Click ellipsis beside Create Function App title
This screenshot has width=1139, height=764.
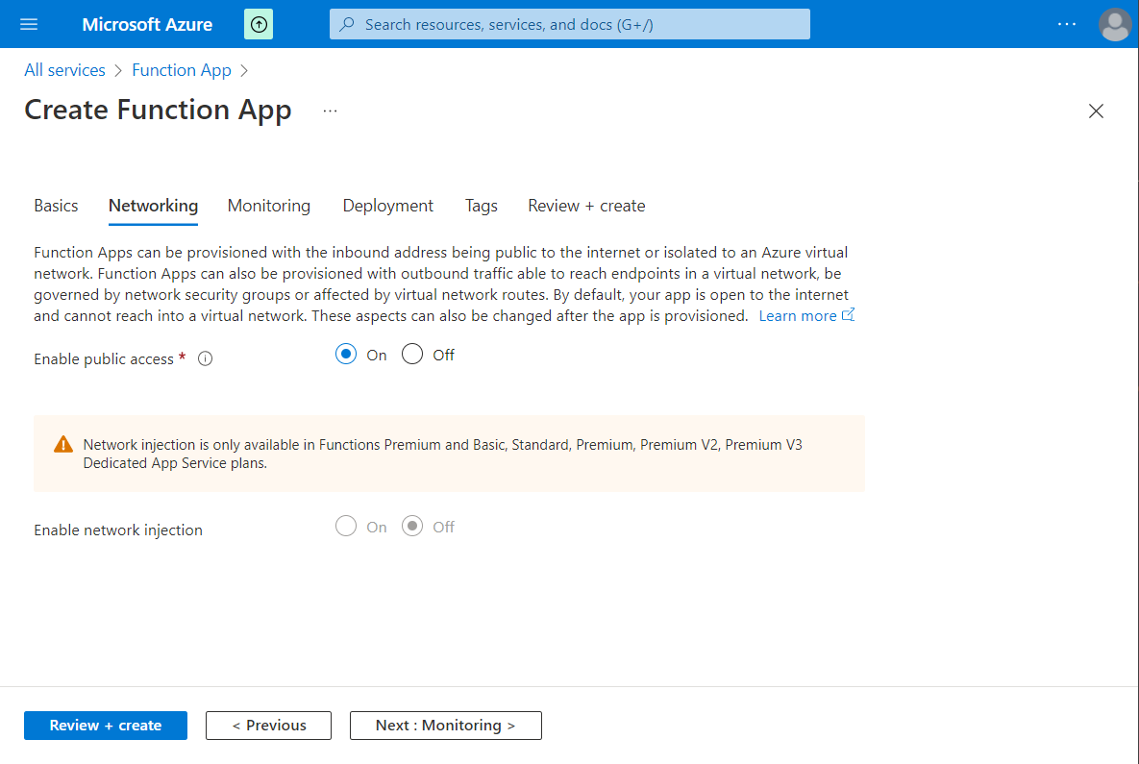(330, 111)
